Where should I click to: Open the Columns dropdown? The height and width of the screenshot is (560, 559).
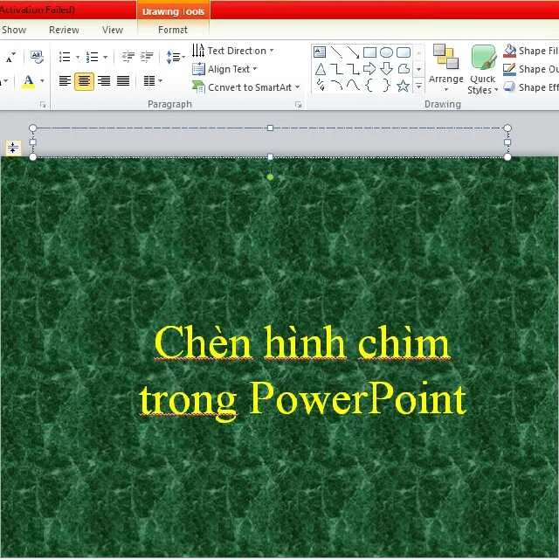pyautogui.click(x=153, y=81)
